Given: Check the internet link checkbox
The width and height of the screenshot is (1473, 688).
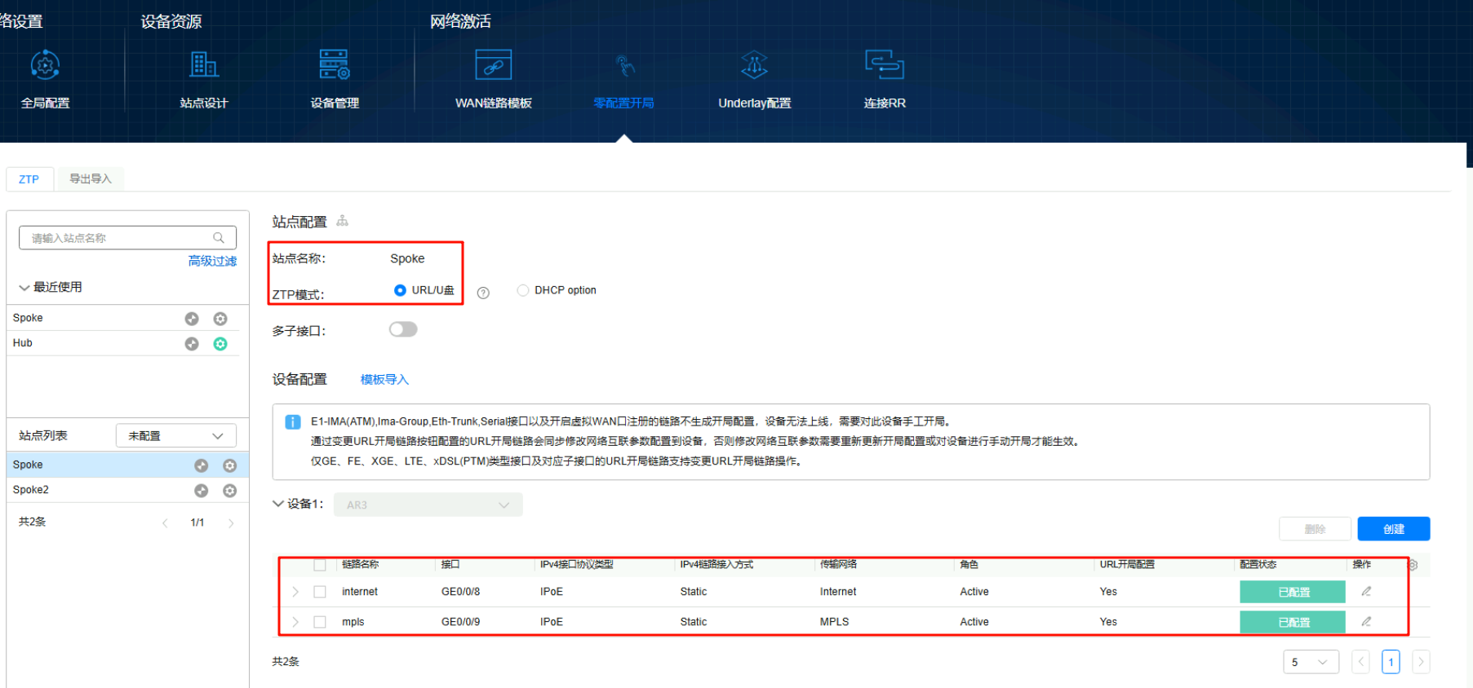Looking at the screenshot, I should pos(320,592).
